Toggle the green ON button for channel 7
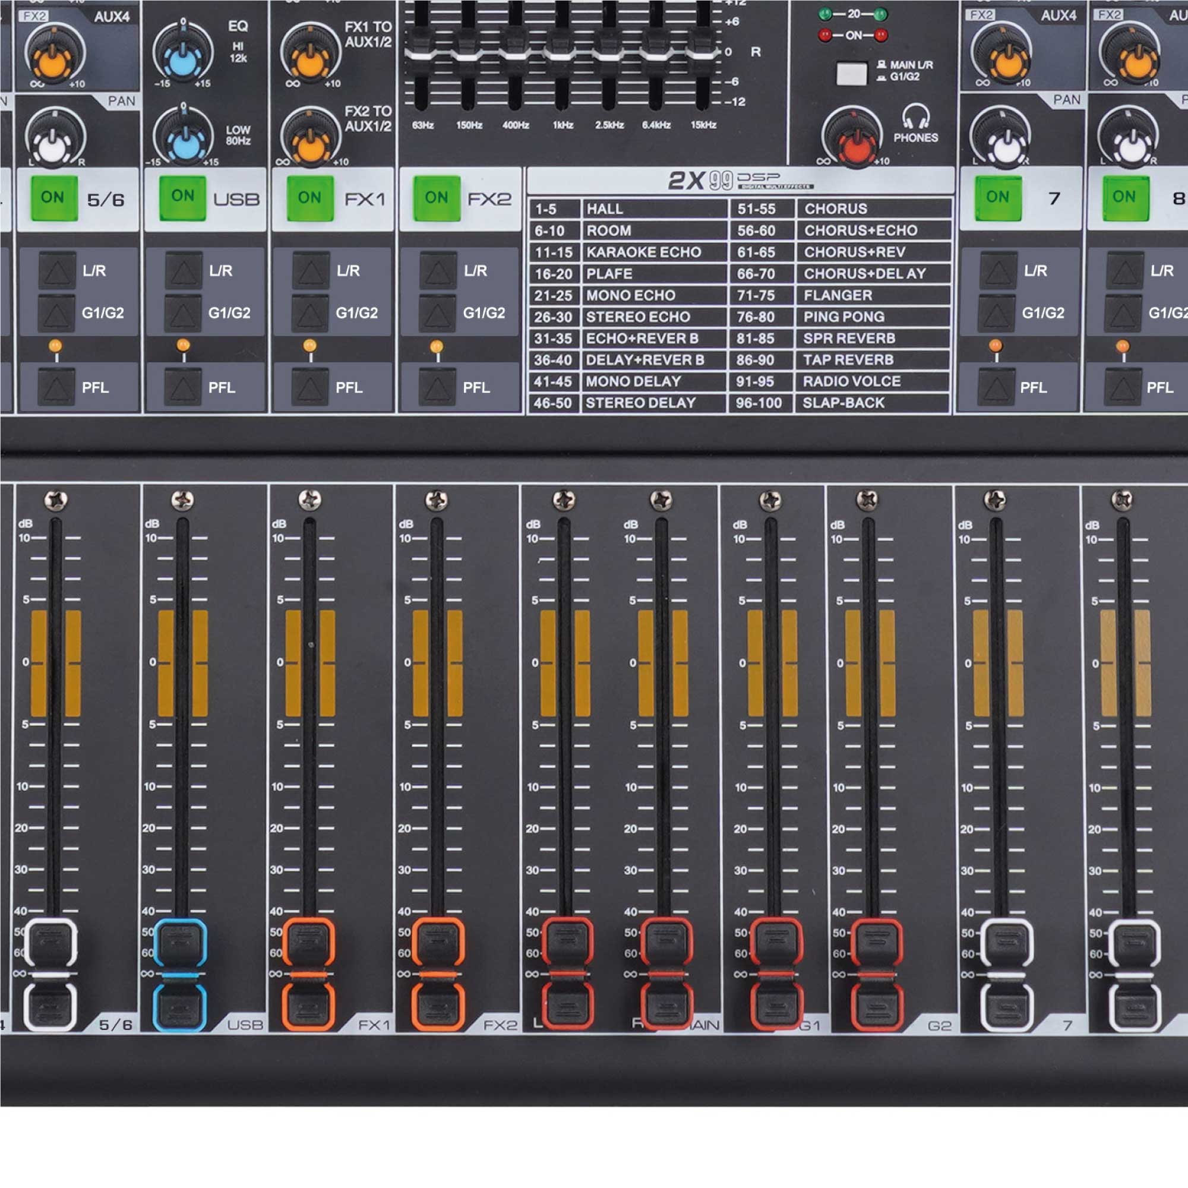This screenshot has height=1188, width=1188. [998, 197]
